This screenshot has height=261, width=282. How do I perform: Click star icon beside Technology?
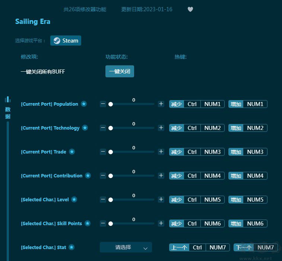click(85, 128)
